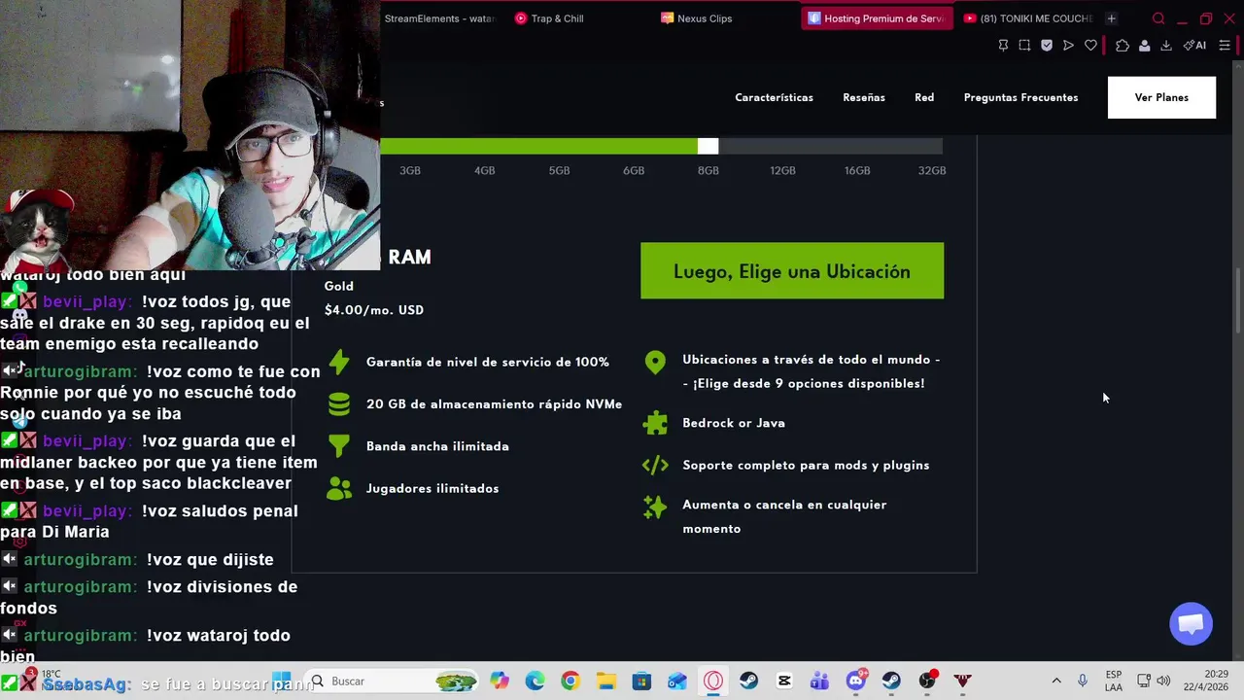Open the player triangle icon in the toolbar
Viewport: 1244px width, 700px height.
[1068, 46]
